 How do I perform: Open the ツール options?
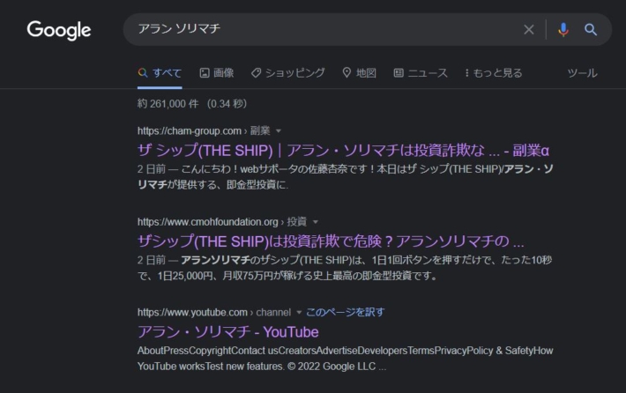point(582,73)
